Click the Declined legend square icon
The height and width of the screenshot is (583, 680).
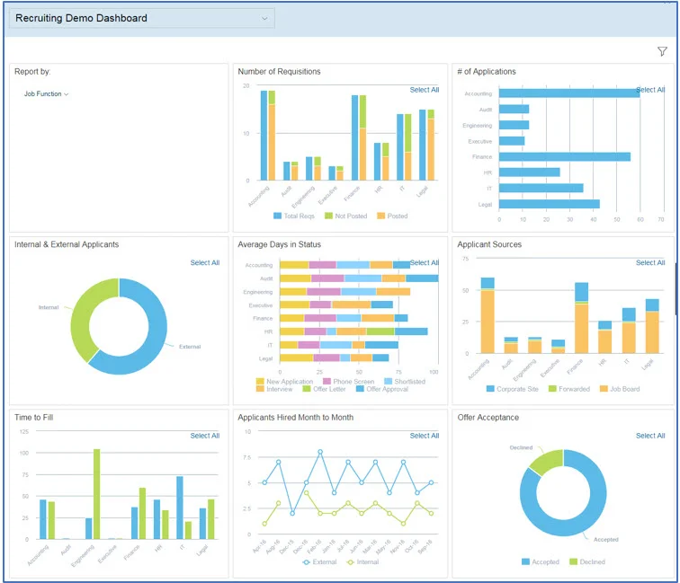pos(573,561)
